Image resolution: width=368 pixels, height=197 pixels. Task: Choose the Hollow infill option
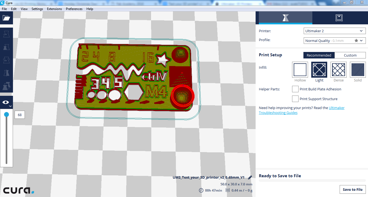300,70
